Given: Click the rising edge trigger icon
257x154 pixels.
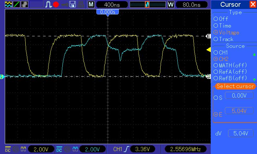Looking at the screenshot, I should click(126, 149).
